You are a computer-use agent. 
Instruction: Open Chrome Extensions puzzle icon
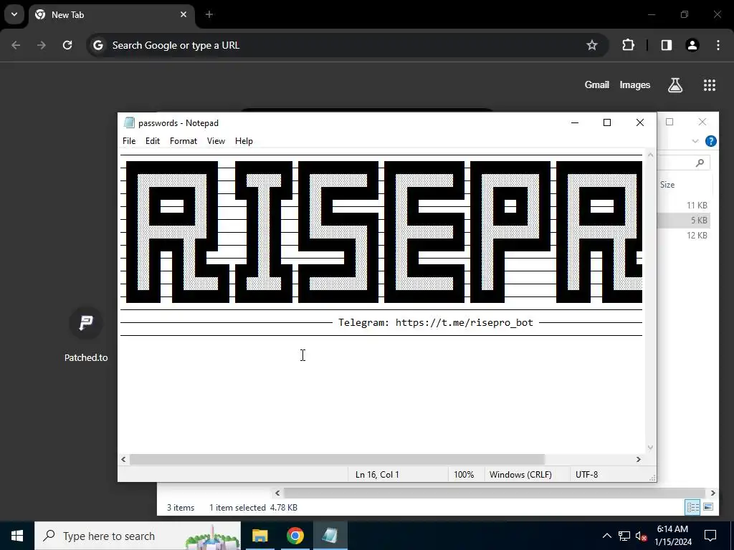click(x=628, y=45)
